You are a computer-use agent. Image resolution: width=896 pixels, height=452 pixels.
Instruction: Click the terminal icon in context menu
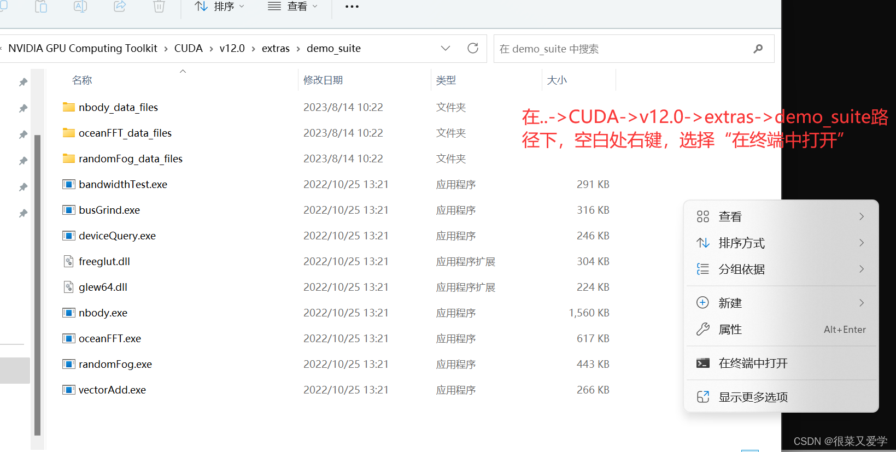point(703,363)
